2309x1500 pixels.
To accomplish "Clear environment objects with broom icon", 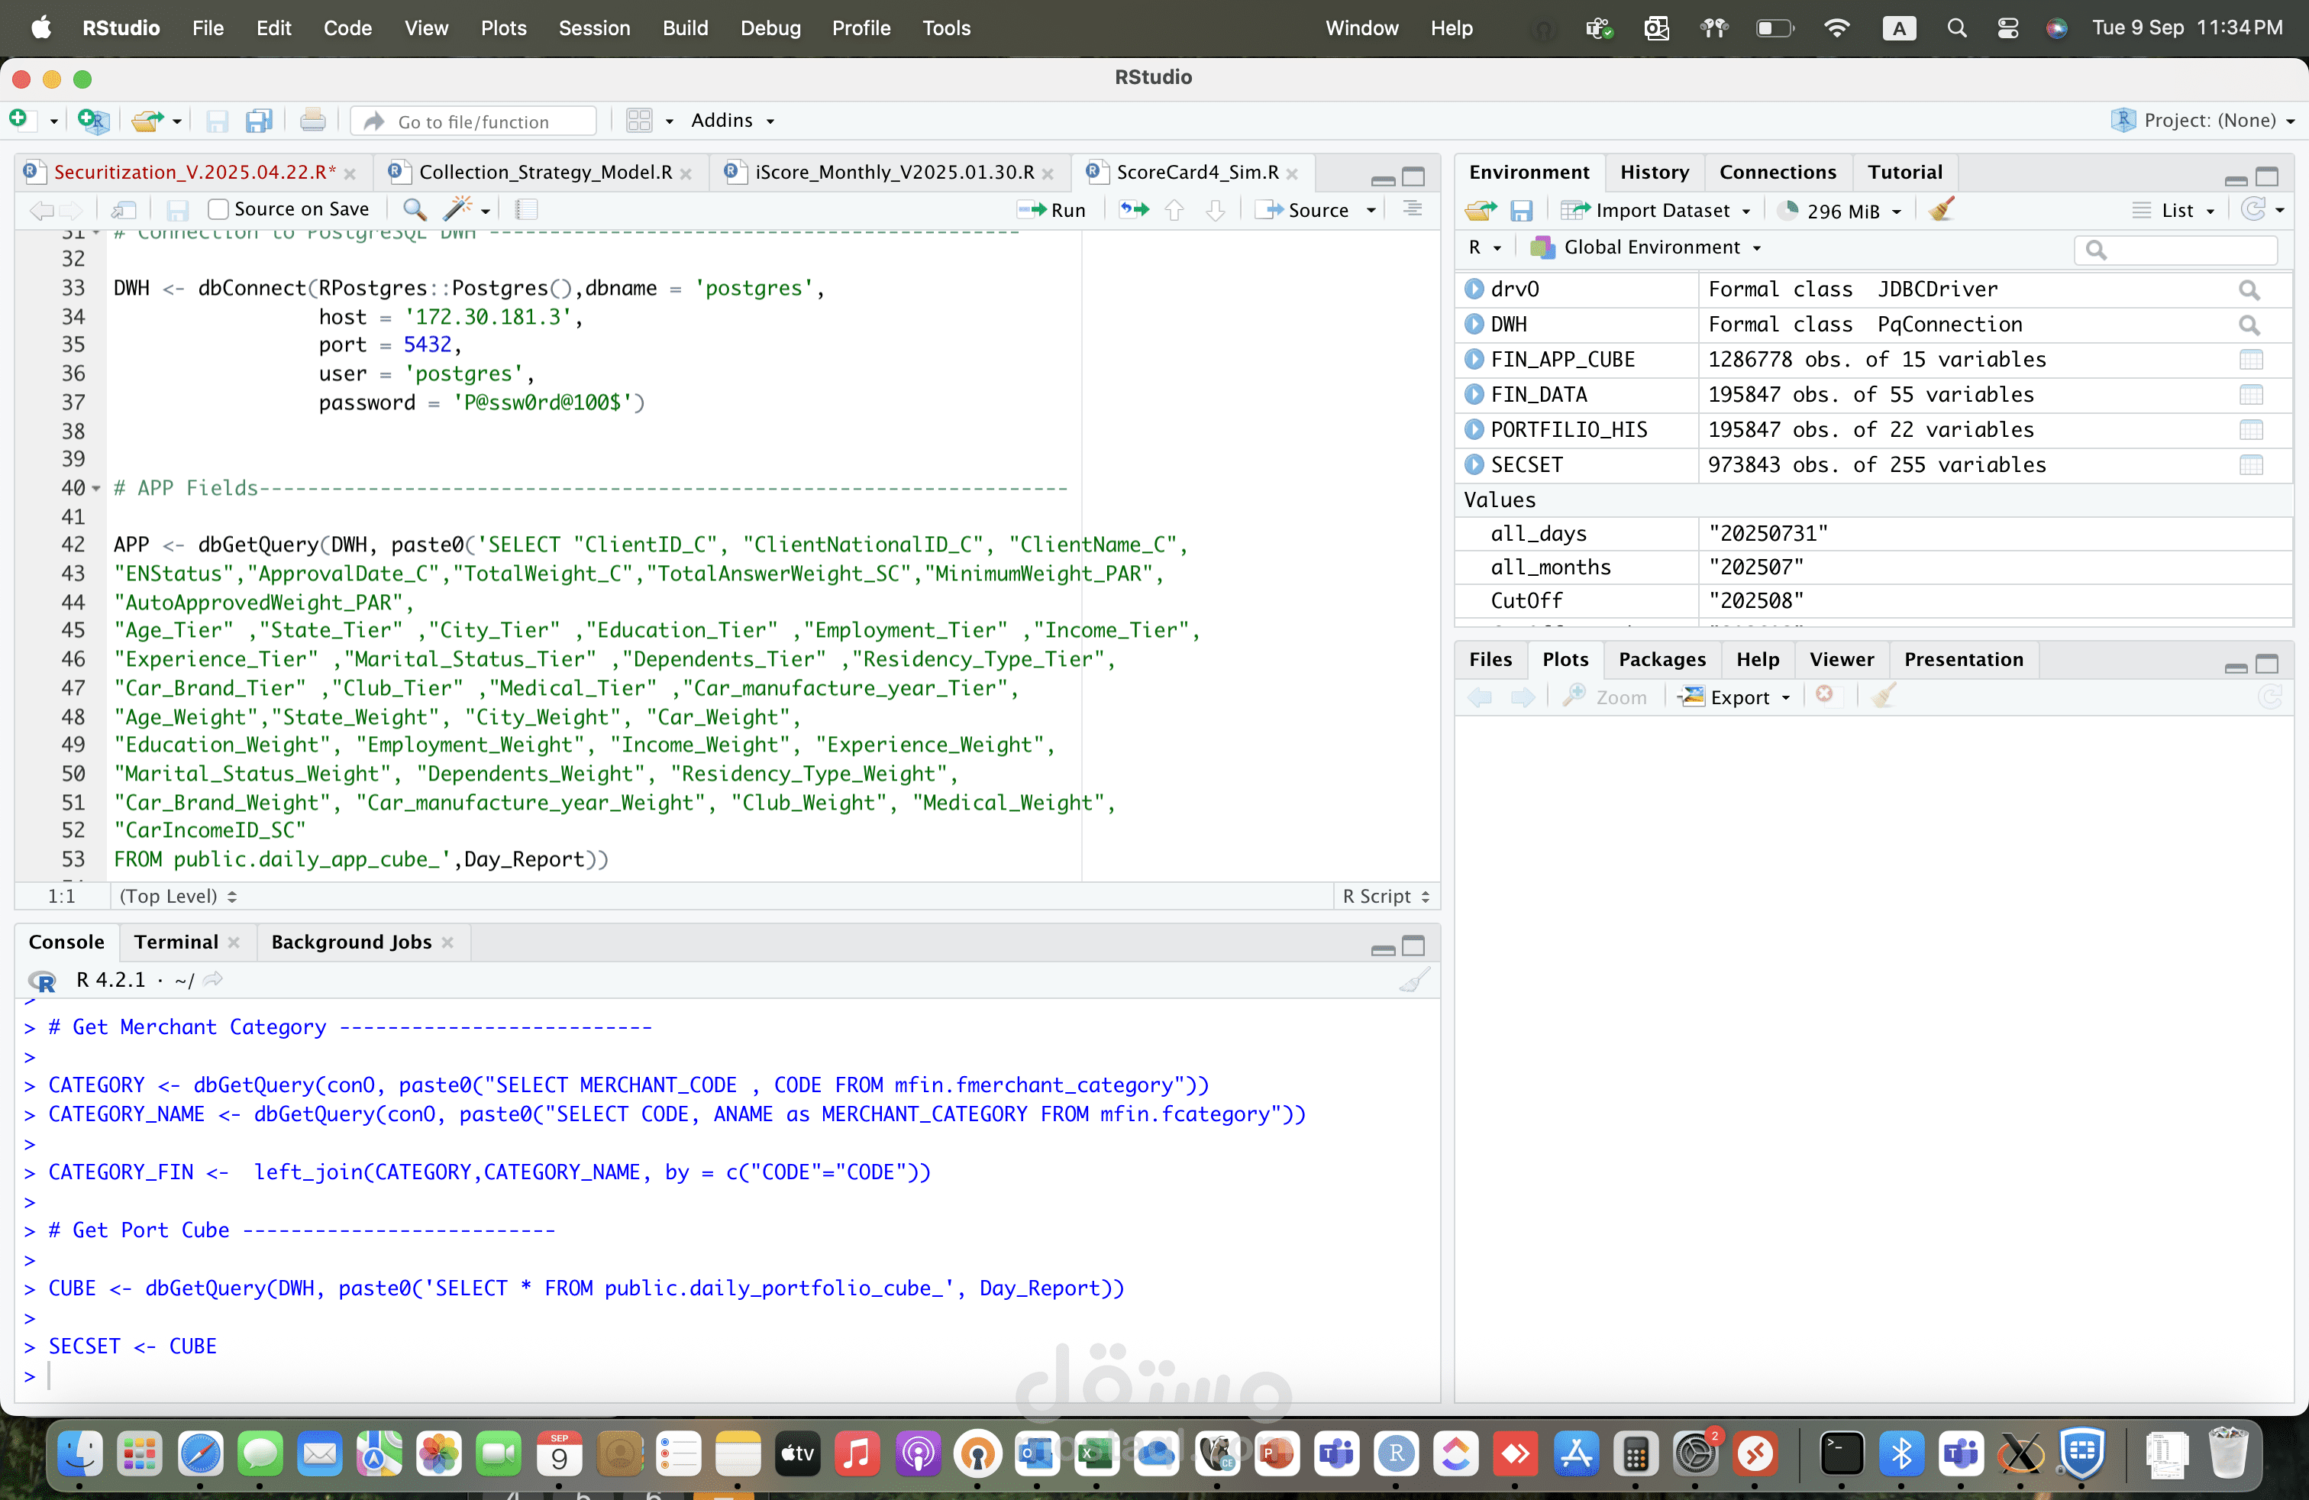I will (1942, 209).
